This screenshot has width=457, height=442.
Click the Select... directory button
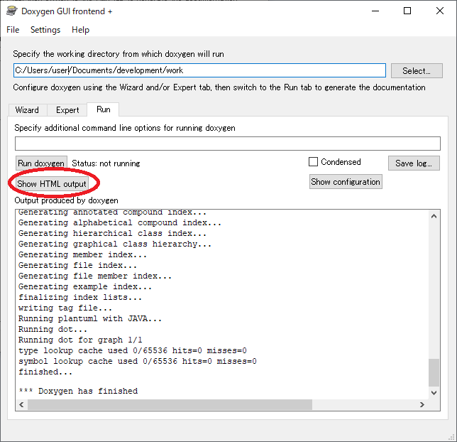416,71
